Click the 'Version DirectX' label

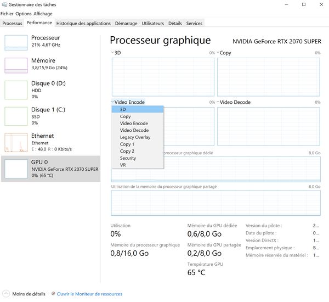(x=262, y=240)
